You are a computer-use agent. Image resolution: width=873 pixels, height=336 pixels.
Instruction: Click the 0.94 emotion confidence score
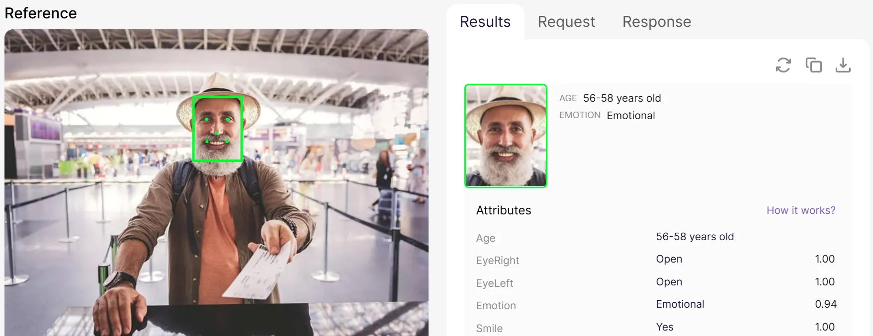click(x=825, y=304)
